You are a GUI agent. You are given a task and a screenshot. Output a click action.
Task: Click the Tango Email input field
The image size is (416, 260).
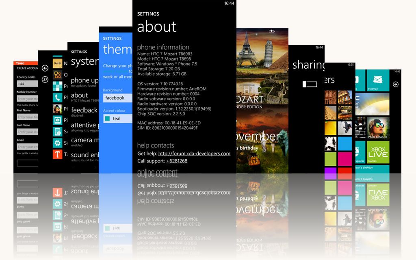(27, 147)
